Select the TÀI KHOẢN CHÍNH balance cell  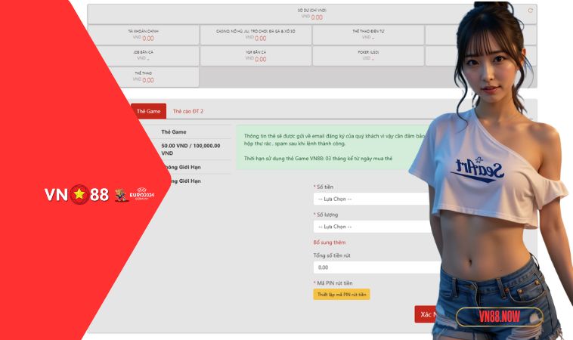click(x=144, y=35)
